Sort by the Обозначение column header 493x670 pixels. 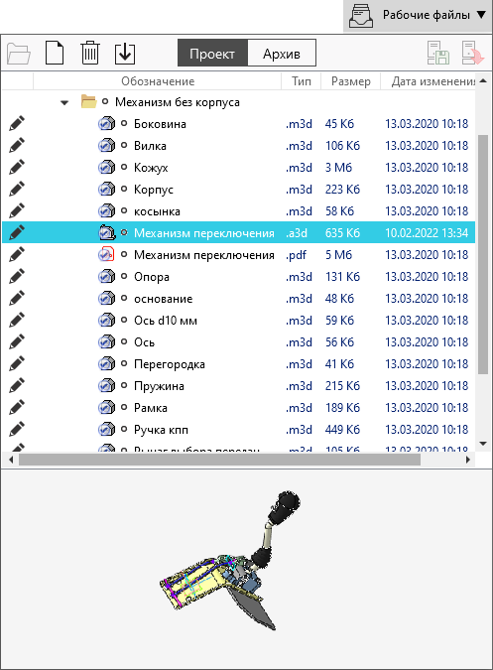pos(158,81)
